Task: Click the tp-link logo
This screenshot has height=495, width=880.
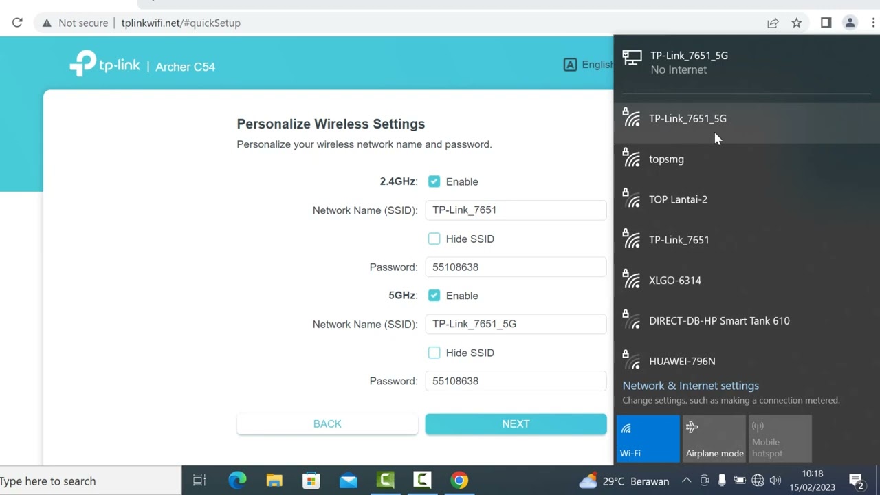Action: (x=104, y=64)
